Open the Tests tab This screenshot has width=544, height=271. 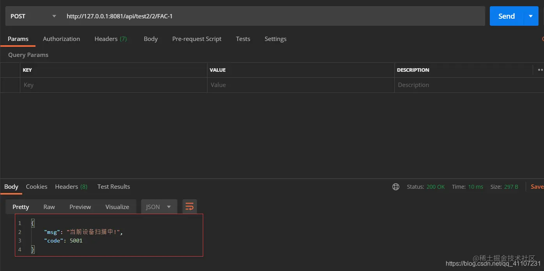click(243, 39)
